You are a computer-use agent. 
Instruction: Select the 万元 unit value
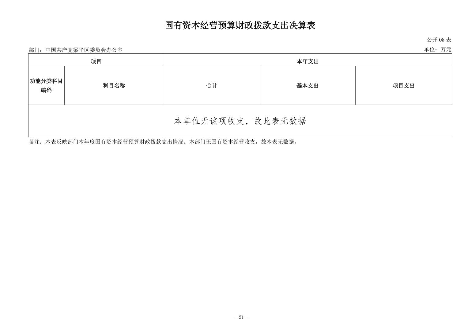point(446,49)
